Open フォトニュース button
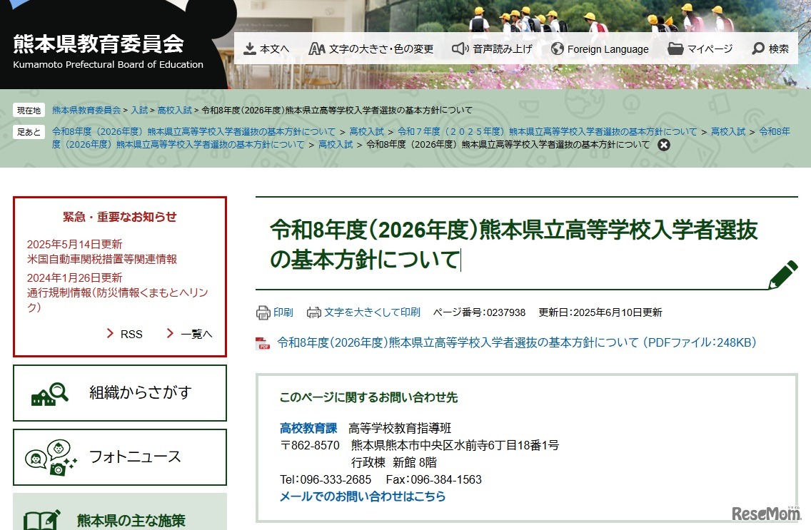811x530 pixels. coord(120,457)
